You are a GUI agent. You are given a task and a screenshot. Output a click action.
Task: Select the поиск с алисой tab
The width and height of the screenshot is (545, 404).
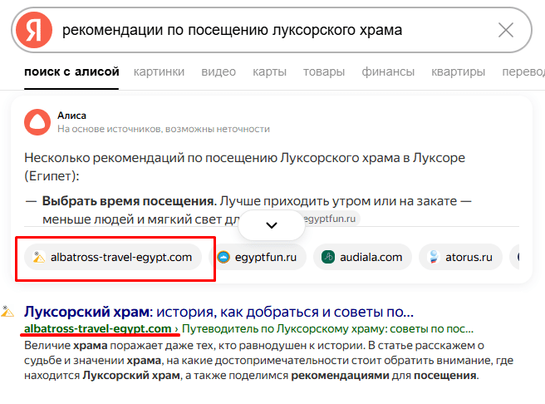(71, 71)
